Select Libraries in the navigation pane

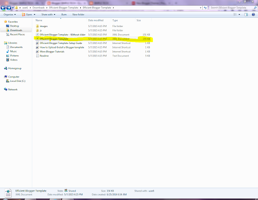[12, 43]
